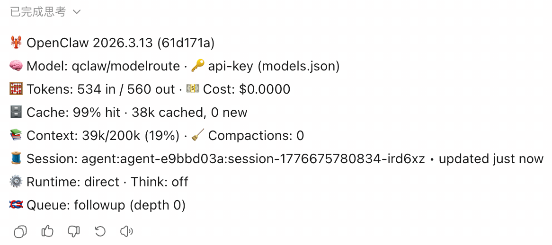Click the file cabinet emoji beside Cache
This screenshot has width=552, height=245.
tap(16, 113)
